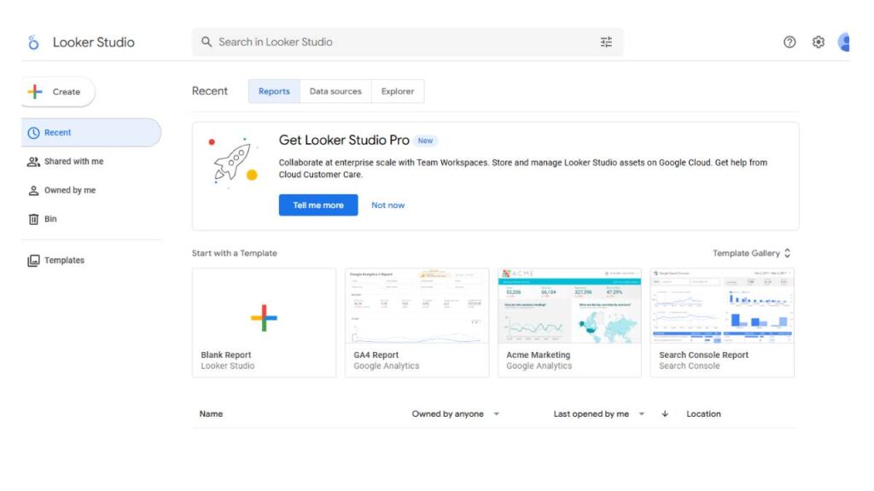This screenshot has height=491, width=874.
Task: Select Recent in the sidebar
Action: pyautogui.click(x=90, y=132)
